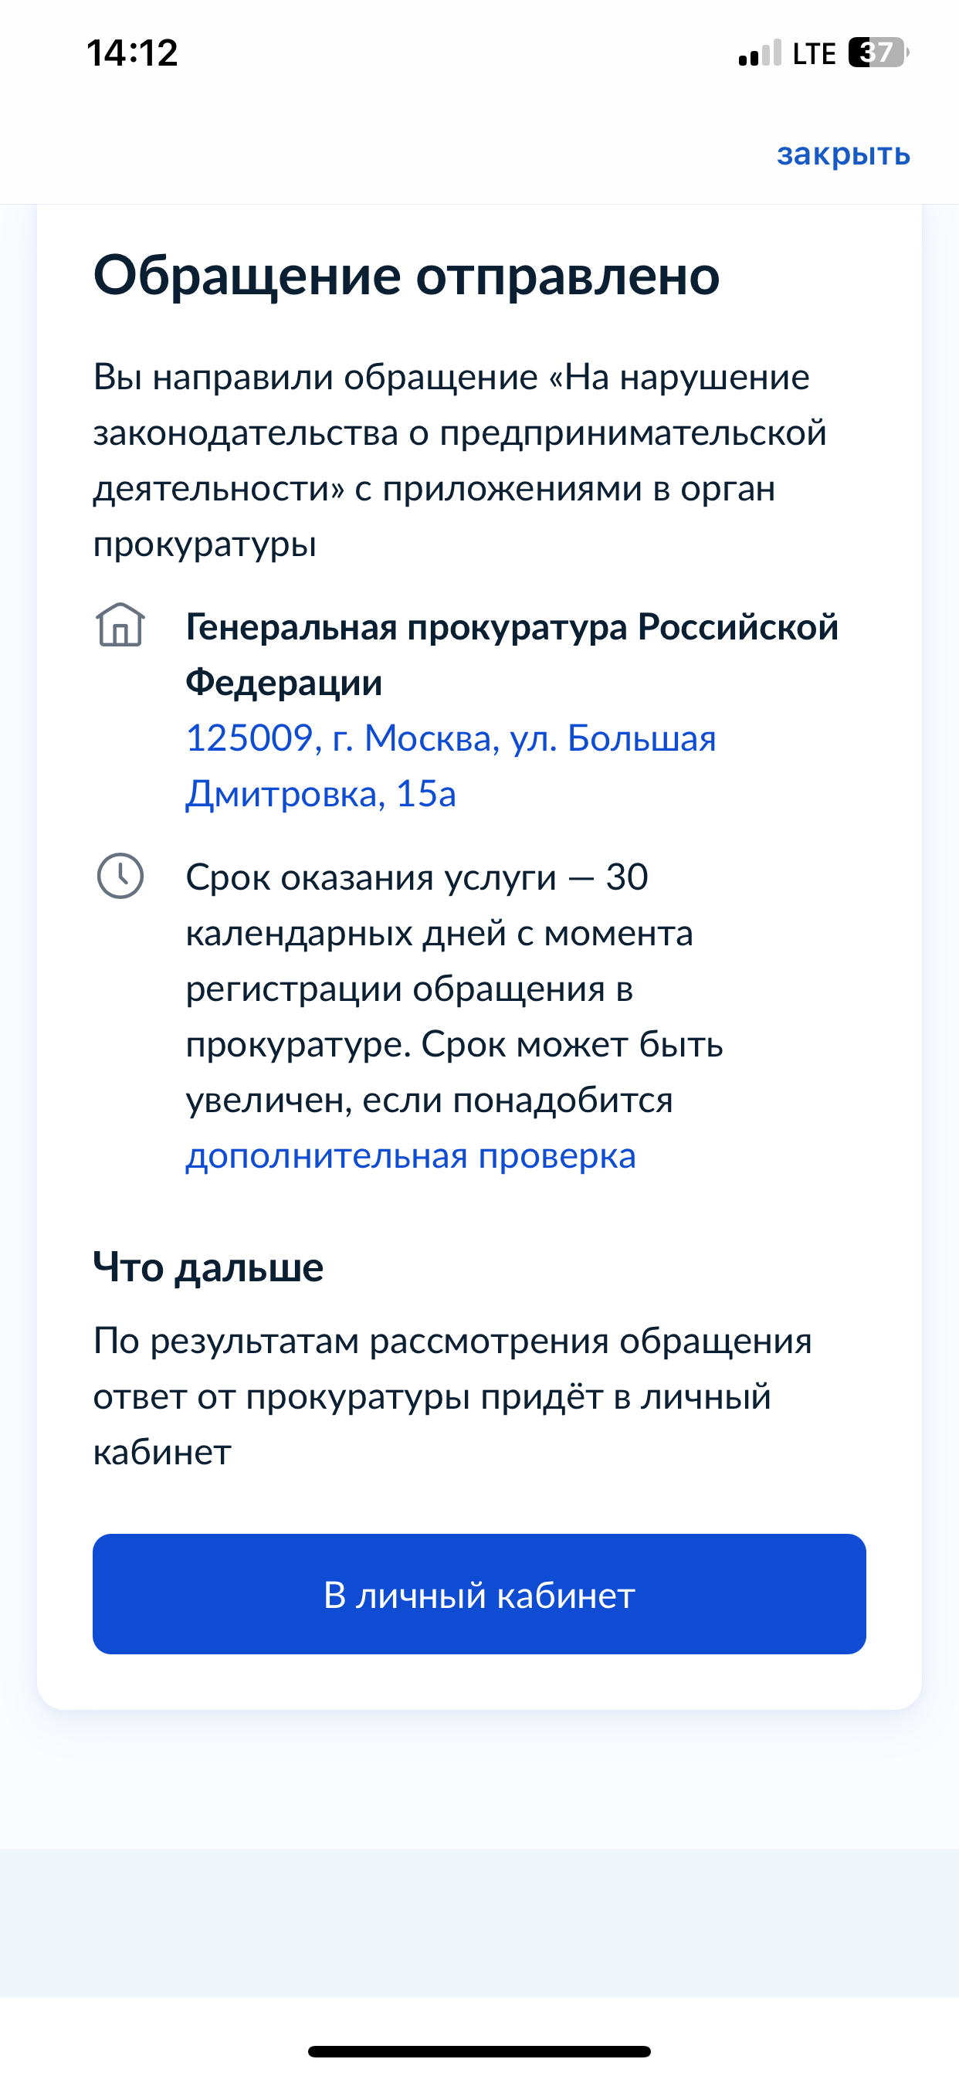Tap the battery indicator in the status bar
Image resolution: width=959 pixels, height=2076 pixels.
[x=879, y=53]
